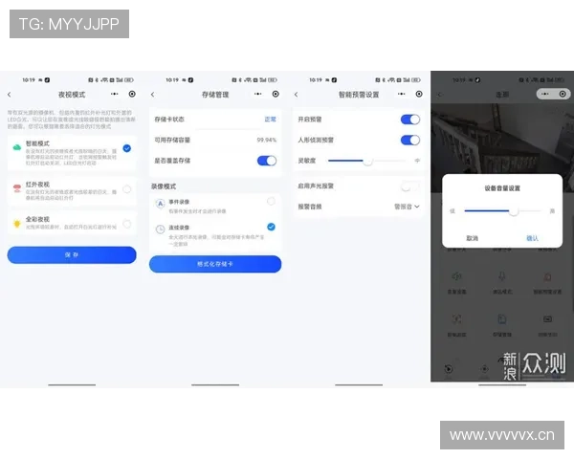Tap the 格式化存储卡 button
This screenshot has width=574, height=459.
pos(215,264)
